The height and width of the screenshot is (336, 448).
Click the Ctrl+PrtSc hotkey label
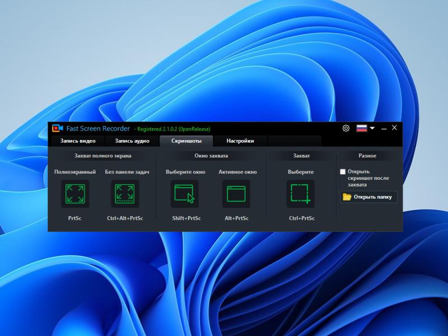302,218
